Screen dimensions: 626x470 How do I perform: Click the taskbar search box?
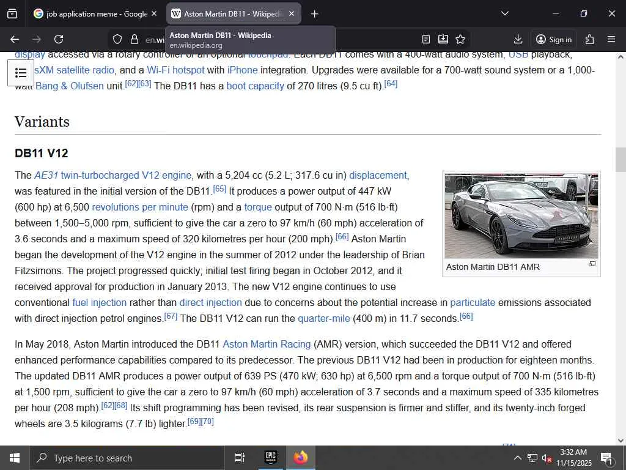coord(127,458)
